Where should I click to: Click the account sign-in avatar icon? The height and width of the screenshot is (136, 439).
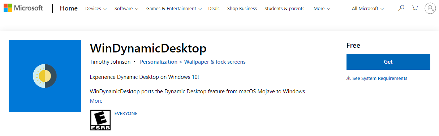(430, 8)
